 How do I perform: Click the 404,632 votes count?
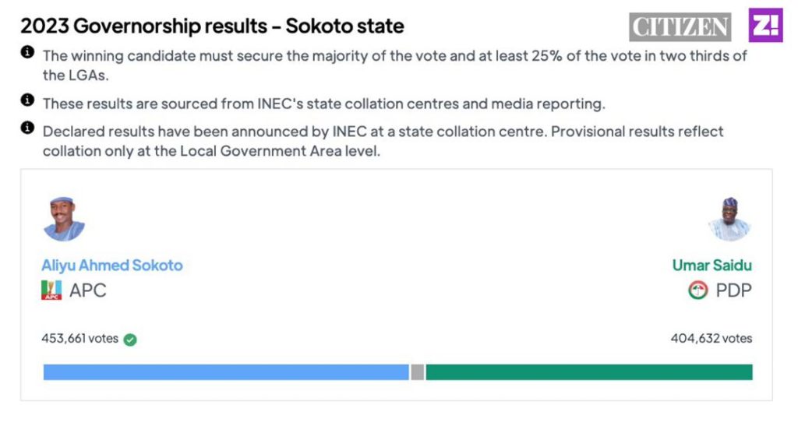(x=711, y=339)
